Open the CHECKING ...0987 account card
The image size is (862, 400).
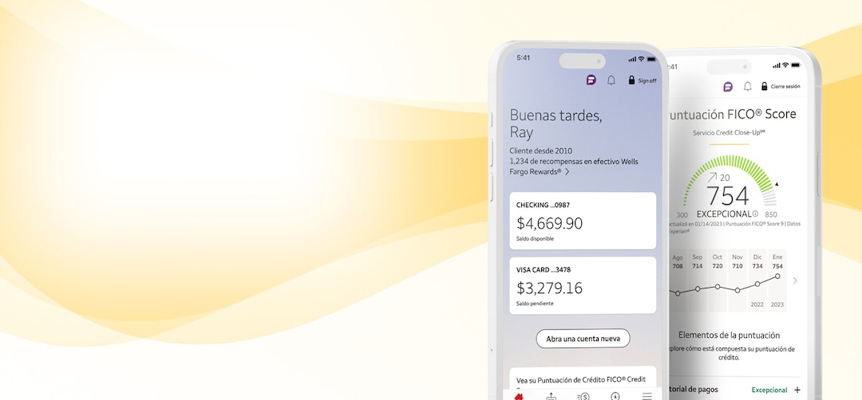[583, 221]
